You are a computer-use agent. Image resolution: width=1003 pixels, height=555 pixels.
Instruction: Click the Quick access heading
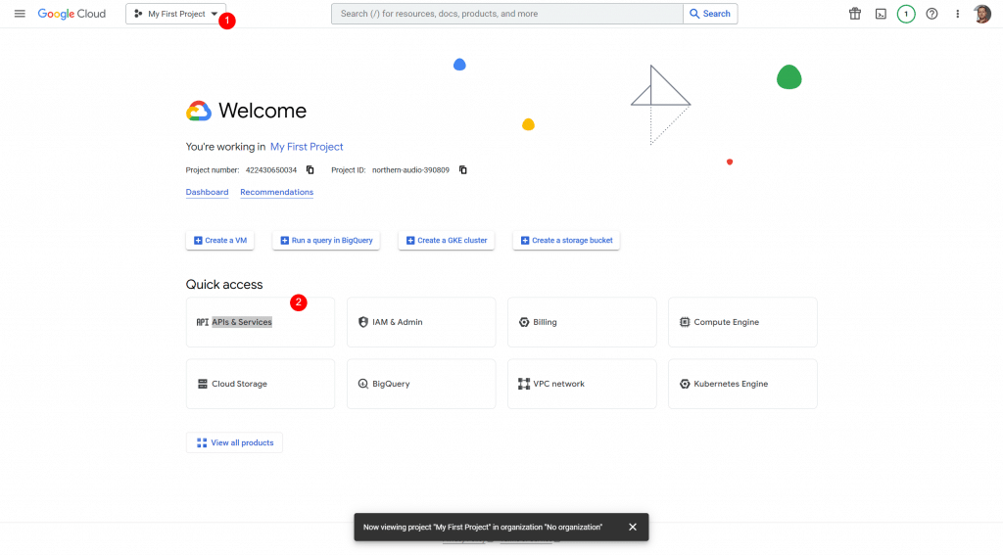[224, 285]
